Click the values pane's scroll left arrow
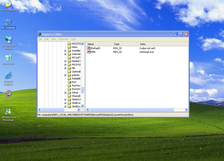 (88, 110)
